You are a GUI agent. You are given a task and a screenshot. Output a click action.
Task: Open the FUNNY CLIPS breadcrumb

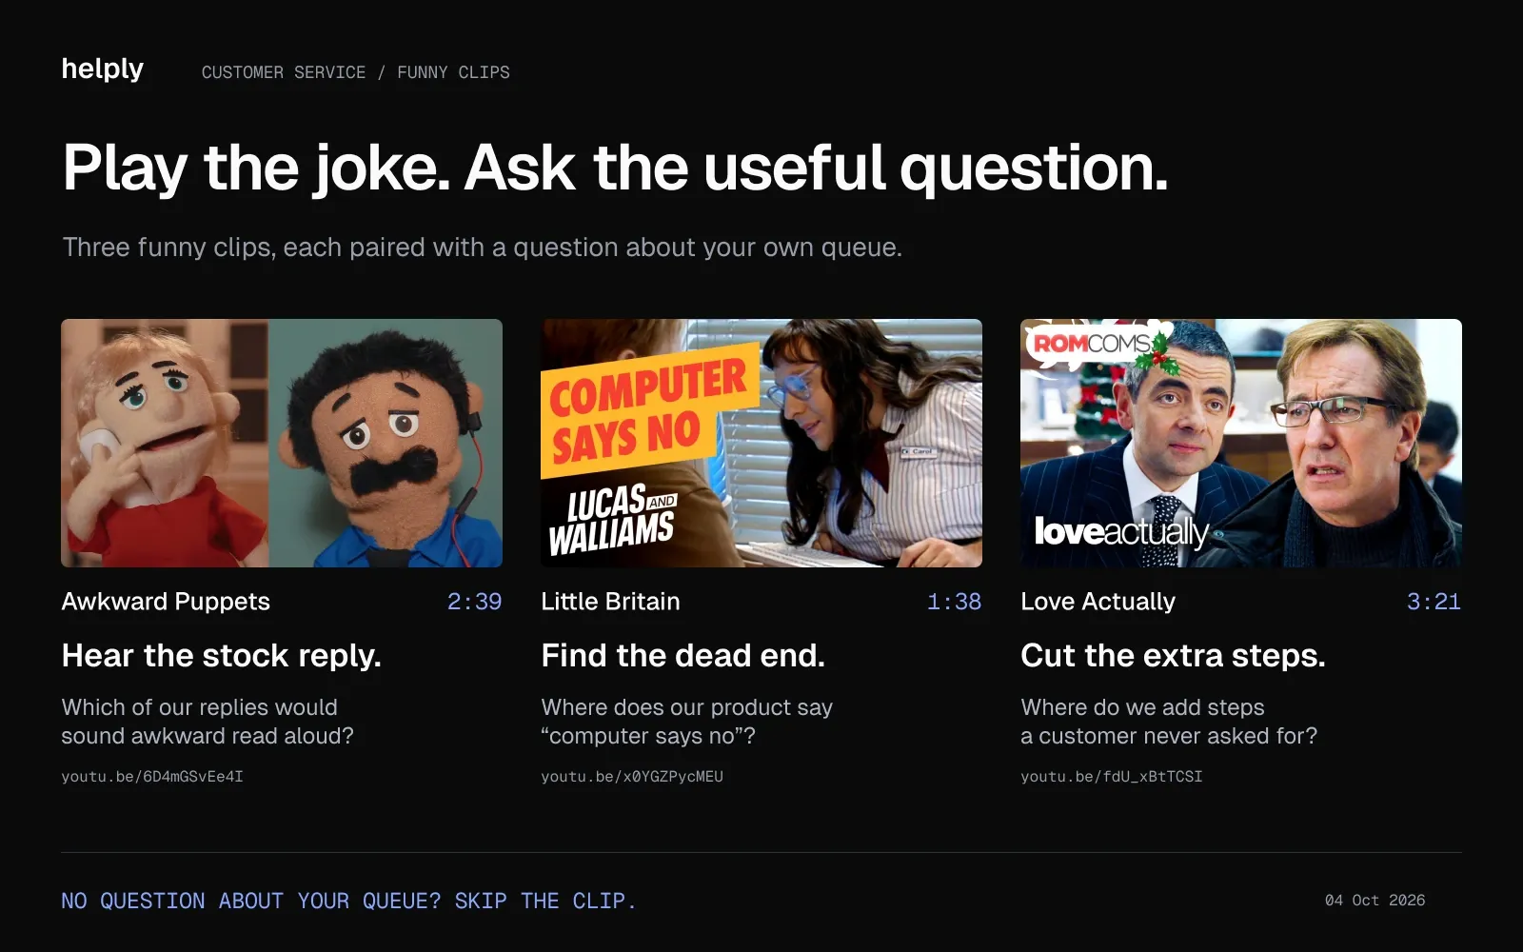pos(453,72)
